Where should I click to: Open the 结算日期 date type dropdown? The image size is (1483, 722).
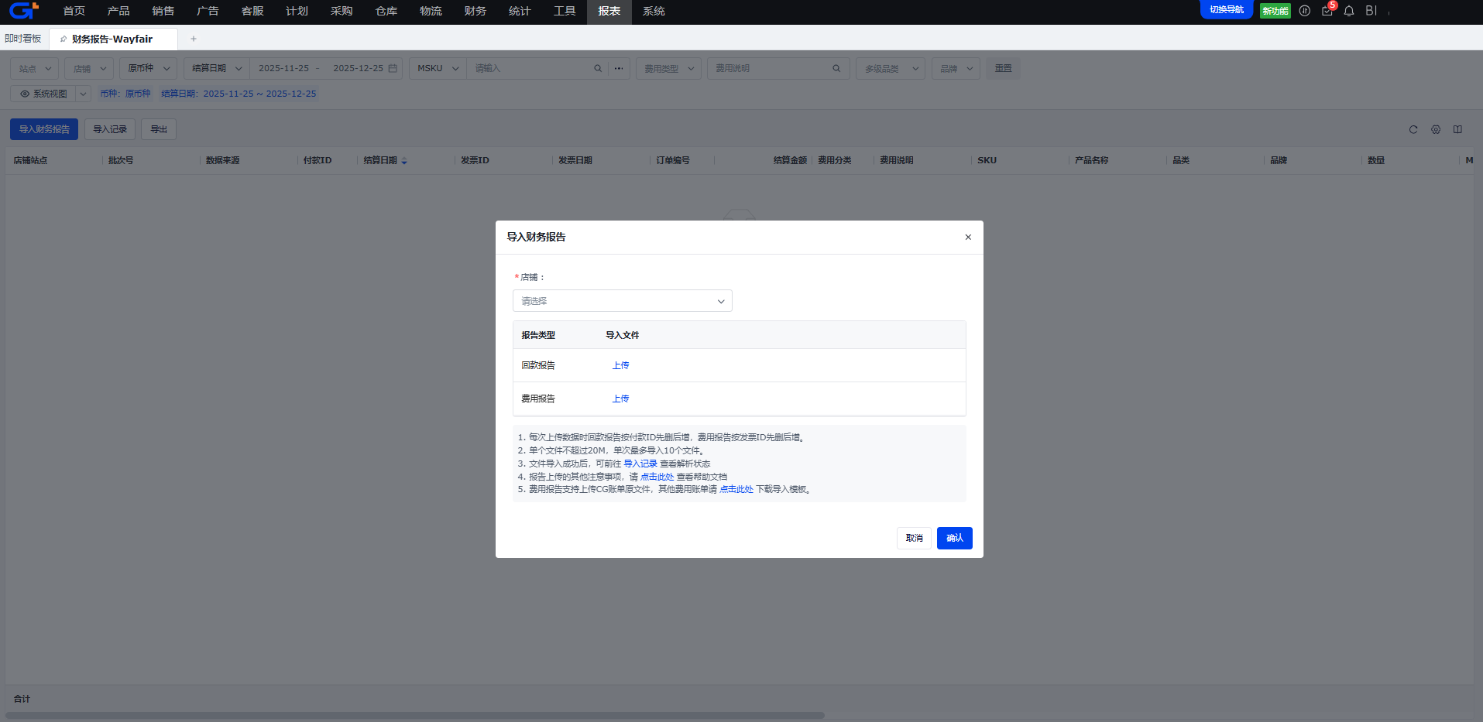(217, 68)
